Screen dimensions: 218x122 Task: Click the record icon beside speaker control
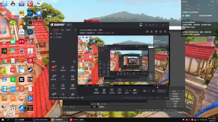(144, 91)
